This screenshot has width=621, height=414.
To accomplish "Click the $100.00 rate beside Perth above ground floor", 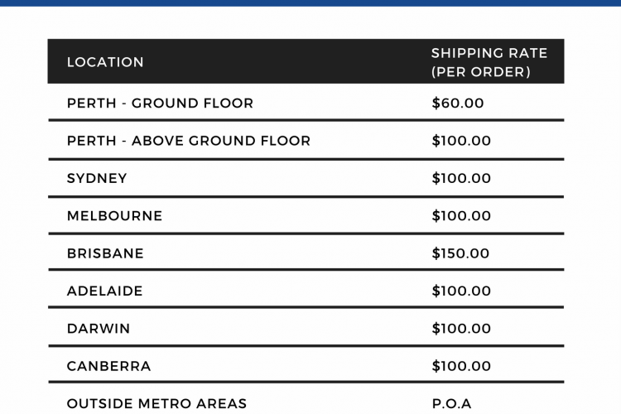I will point(461,141).
